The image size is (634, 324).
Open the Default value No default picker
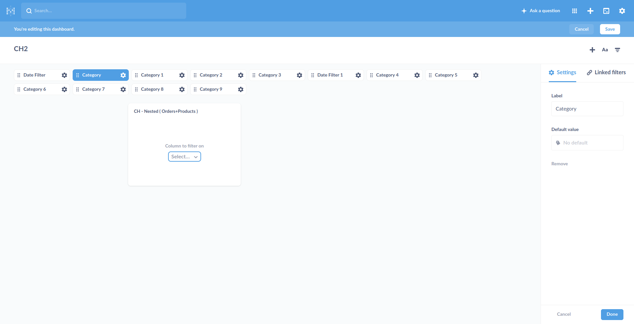pos(587,143)
